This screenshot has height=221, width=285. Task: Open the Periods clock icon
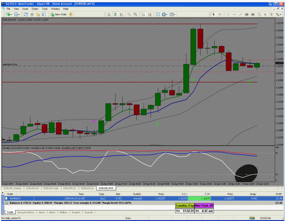tap(164, 14)
